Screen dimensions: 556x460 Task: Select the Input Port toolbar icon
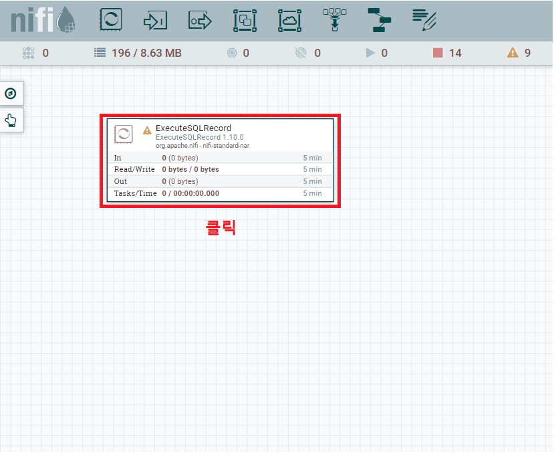[x=155, y=21]
